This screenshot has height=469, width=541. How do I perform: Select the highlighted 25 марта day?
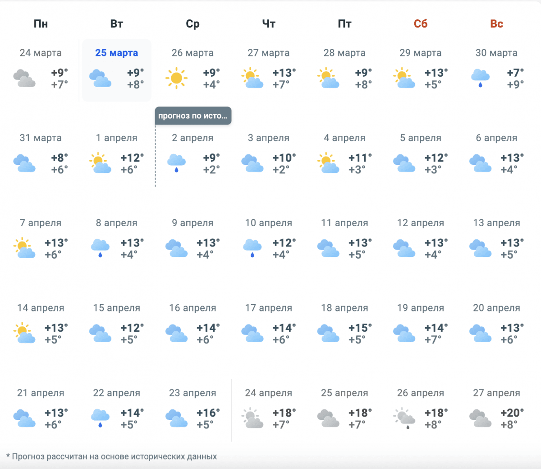116,53
